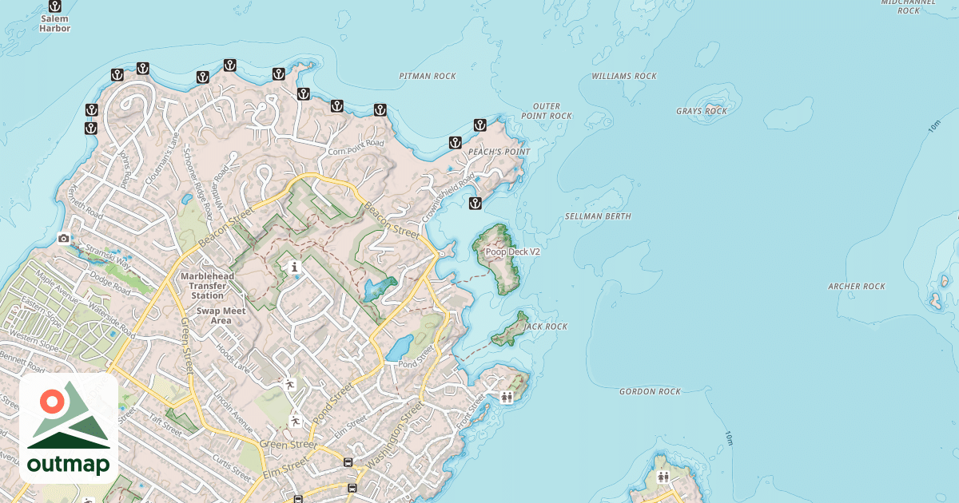Click the restroom icon on the southern island
The width and height of the screenshot is (959, 503).
pos(663,477)
